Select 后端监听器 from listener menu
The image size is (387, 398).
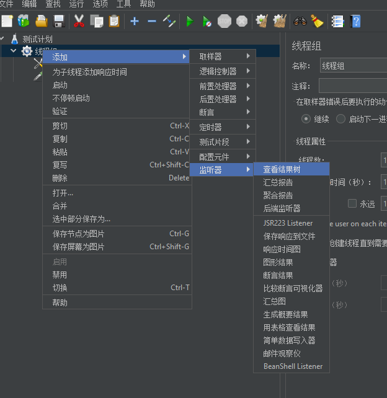click(x=291, y=208)
